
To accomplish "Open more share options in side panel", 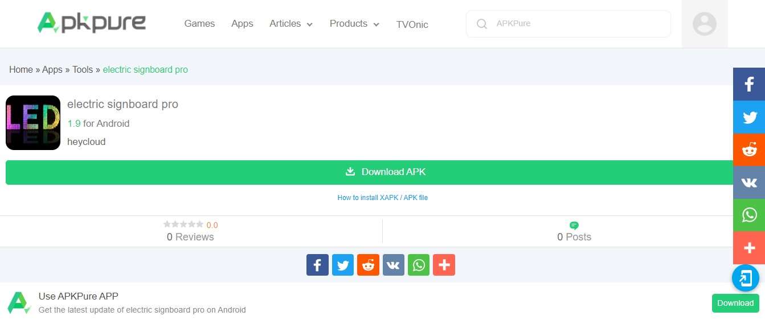I will tap(749, 248).
